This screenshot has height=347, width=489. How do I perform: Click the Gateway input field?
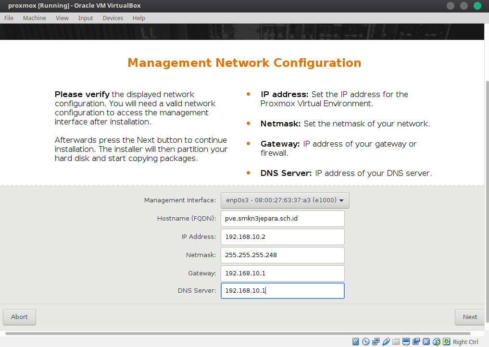283,273
